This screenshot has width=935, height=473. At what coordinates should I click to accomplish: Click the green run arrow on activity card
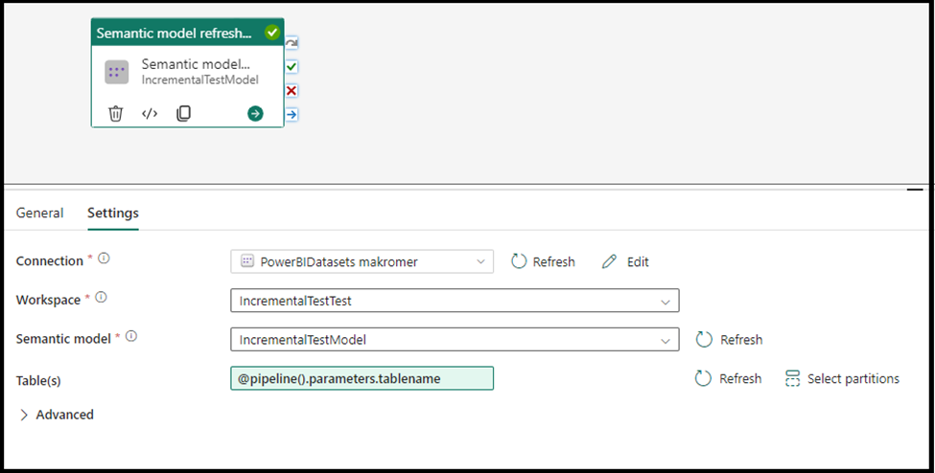tap(255, 113)
